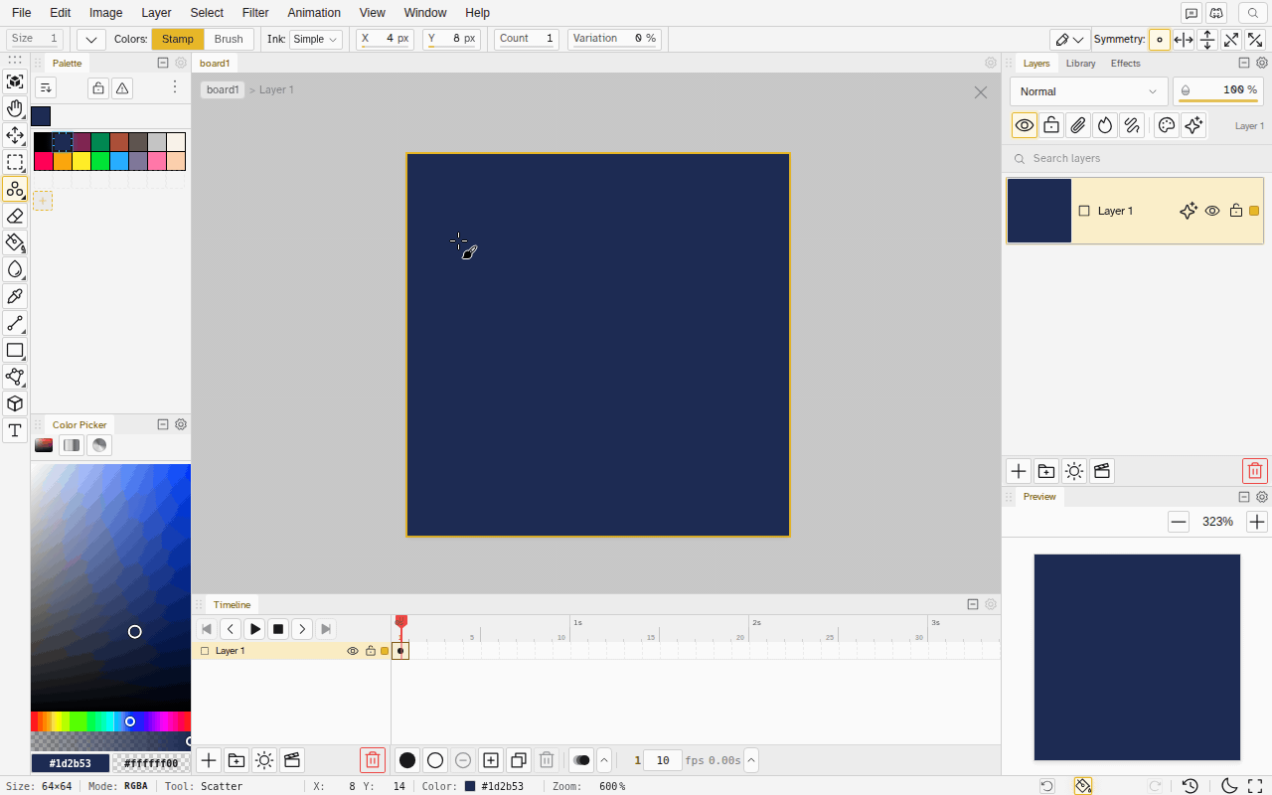This screenshot has width=1272, height=795.
Task: Collapse the Color Picker panel
Action: [x=163, y=424]
